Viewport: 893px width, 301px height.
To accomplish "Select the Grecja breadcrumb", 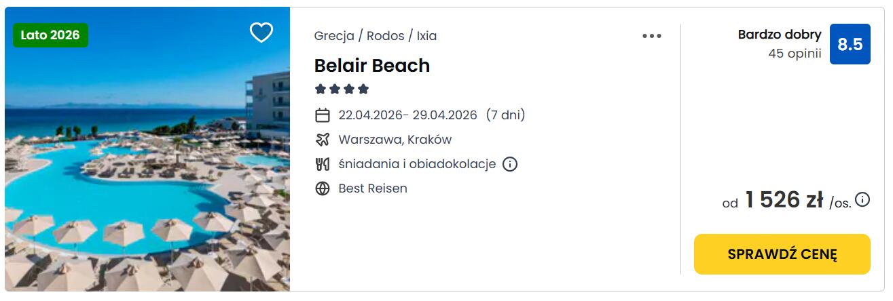I will click(x=334, y=36).
